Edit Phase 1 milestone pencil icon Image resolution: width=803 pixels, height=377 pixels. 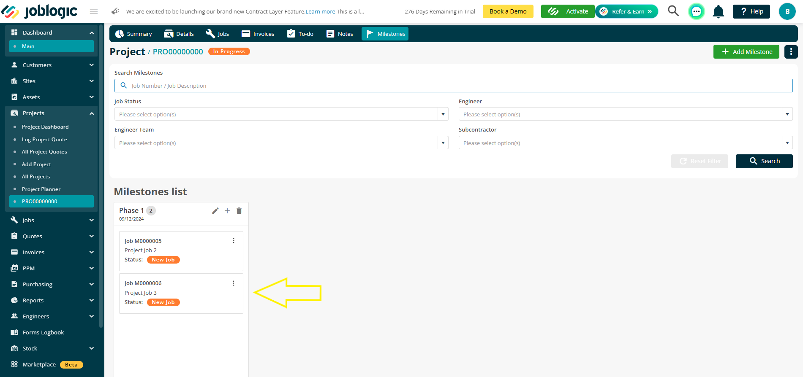215,211
